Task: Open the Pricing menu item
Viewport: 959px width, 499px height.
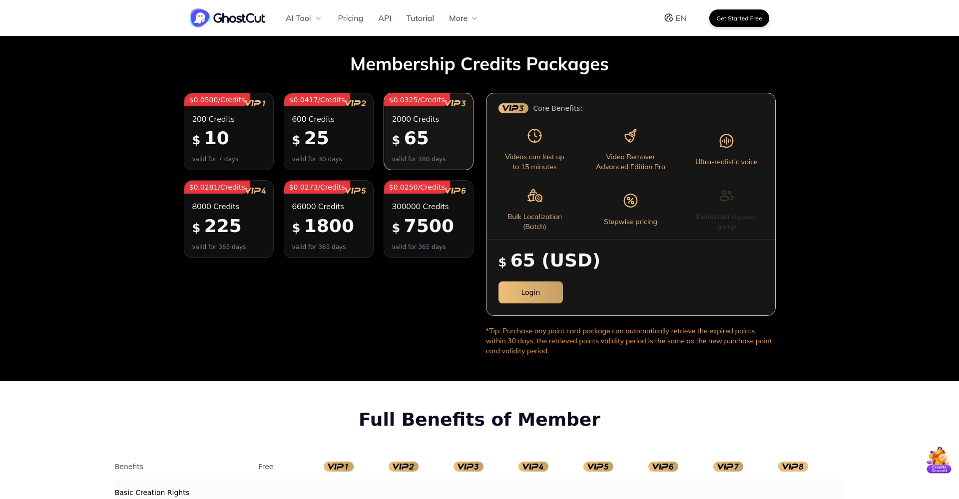Action: click(x=350, y=18)
